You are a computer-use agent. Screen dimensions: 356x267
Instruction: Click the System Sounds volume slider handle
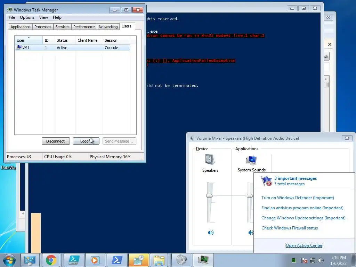(x=250, y=195)
